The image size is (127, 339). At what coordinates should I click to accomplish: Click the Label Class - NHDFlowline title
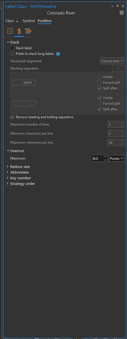[31, 6]
